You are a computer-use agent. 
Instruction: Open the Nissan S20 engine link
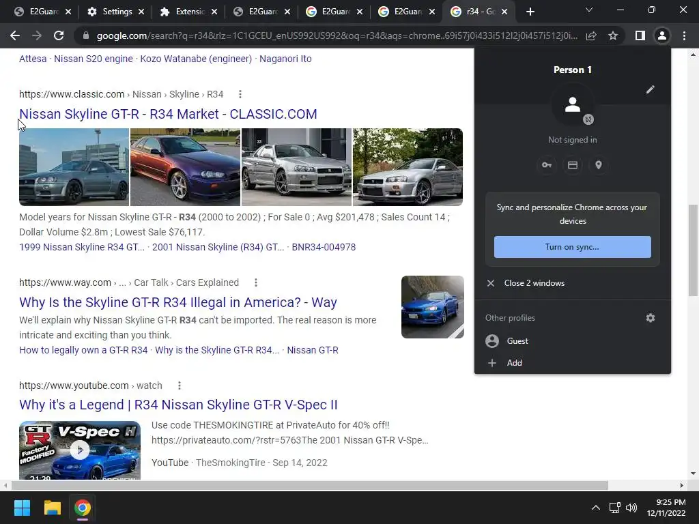(93, 59)
